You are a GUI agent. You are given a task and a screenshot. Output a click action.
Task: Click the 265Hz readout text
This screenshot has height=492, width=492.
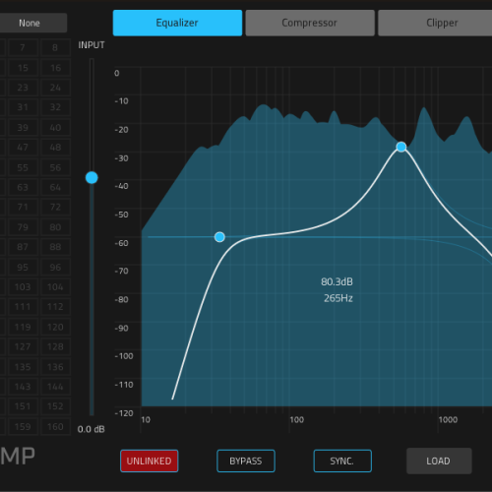tap(338, 298)
